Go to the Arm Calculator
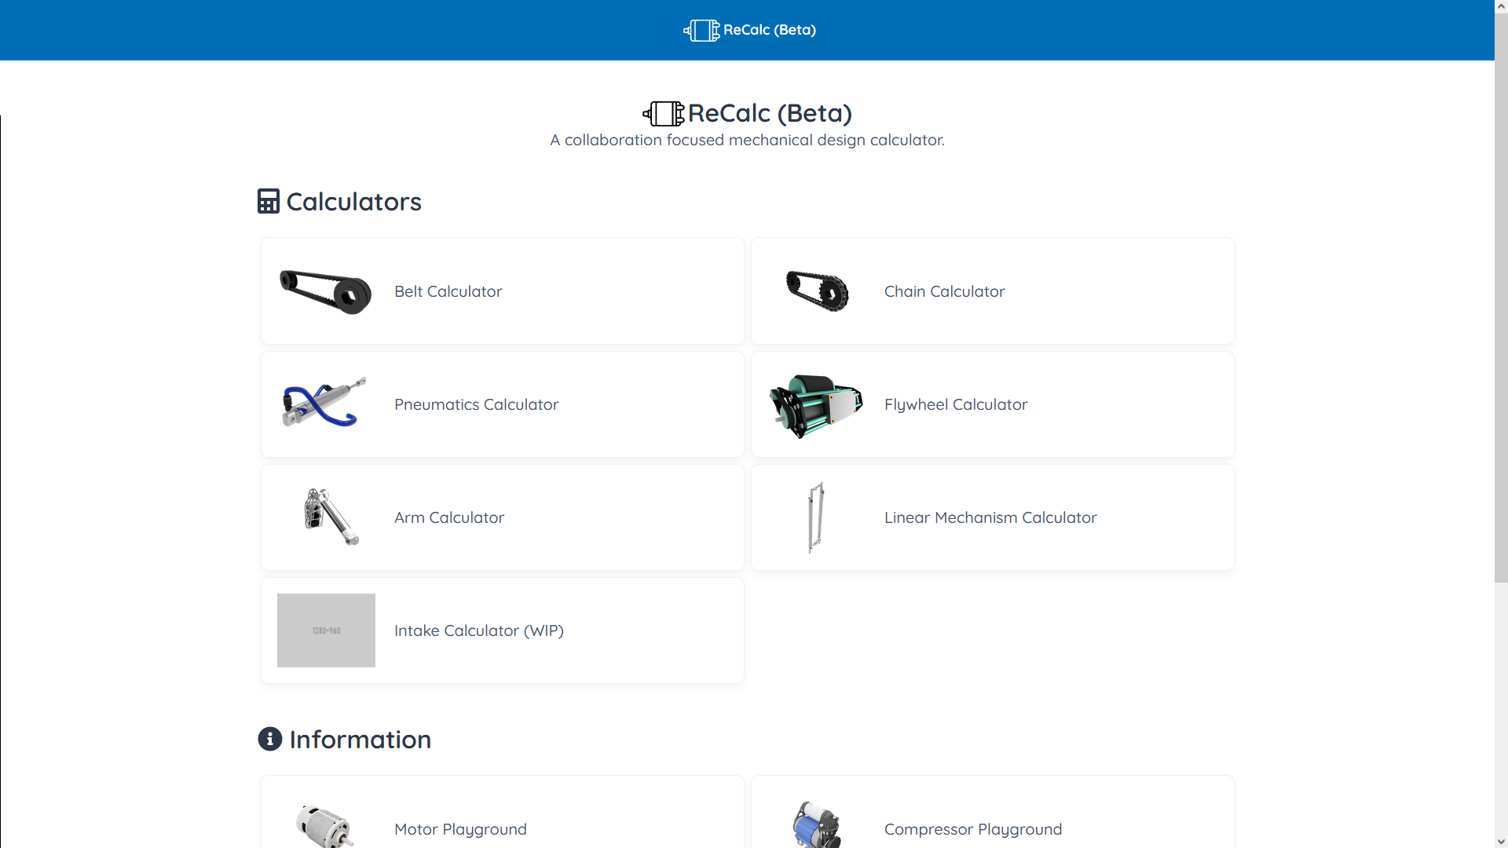 pyautogui.click(x=448, y=517)
